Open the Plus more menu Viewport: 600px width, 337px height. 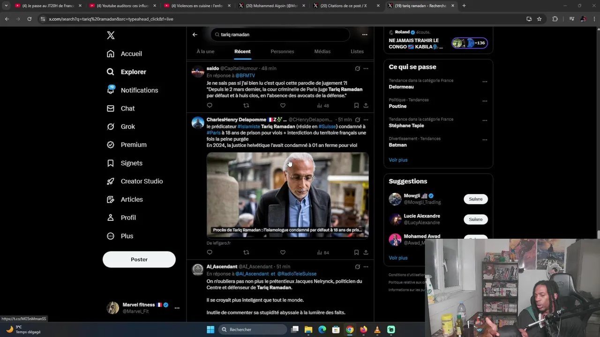120,236
